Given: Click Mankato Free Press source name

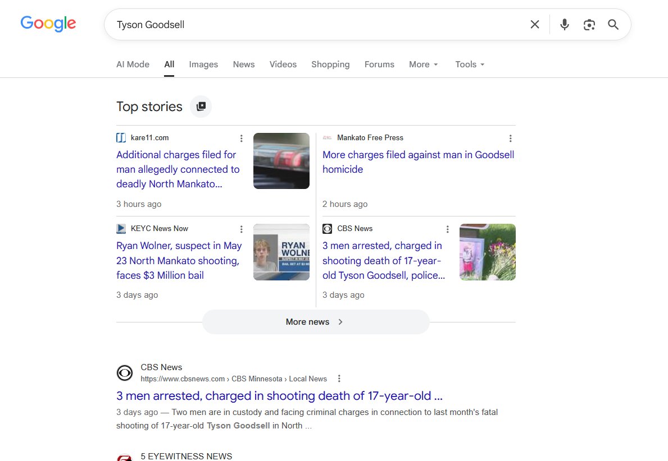Looking at the screenshot, I should tap(370, 138).
